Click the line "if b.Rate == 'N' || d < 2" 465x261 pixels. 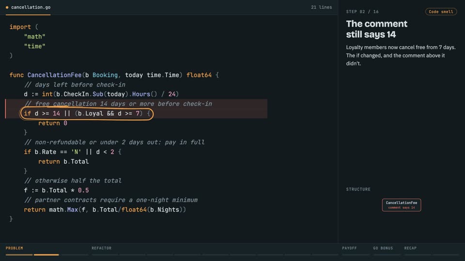(73, 152)
